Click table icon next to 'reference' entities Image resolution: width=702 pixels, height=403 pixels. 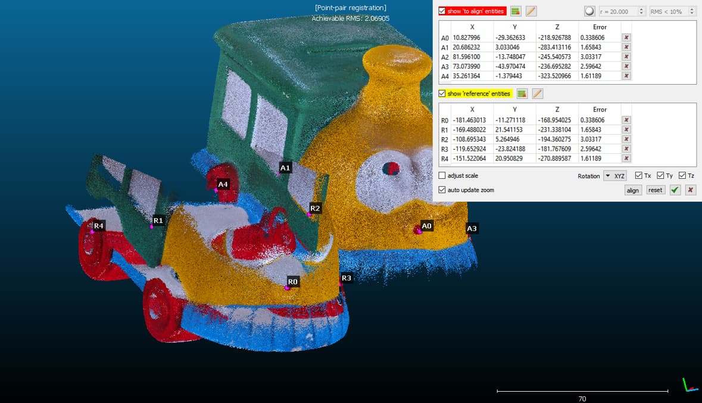pos(522,93)
